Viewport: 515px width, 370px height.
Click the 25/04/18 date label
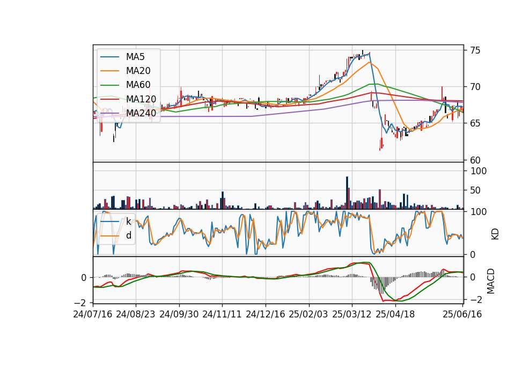click(x=395, y=314)
